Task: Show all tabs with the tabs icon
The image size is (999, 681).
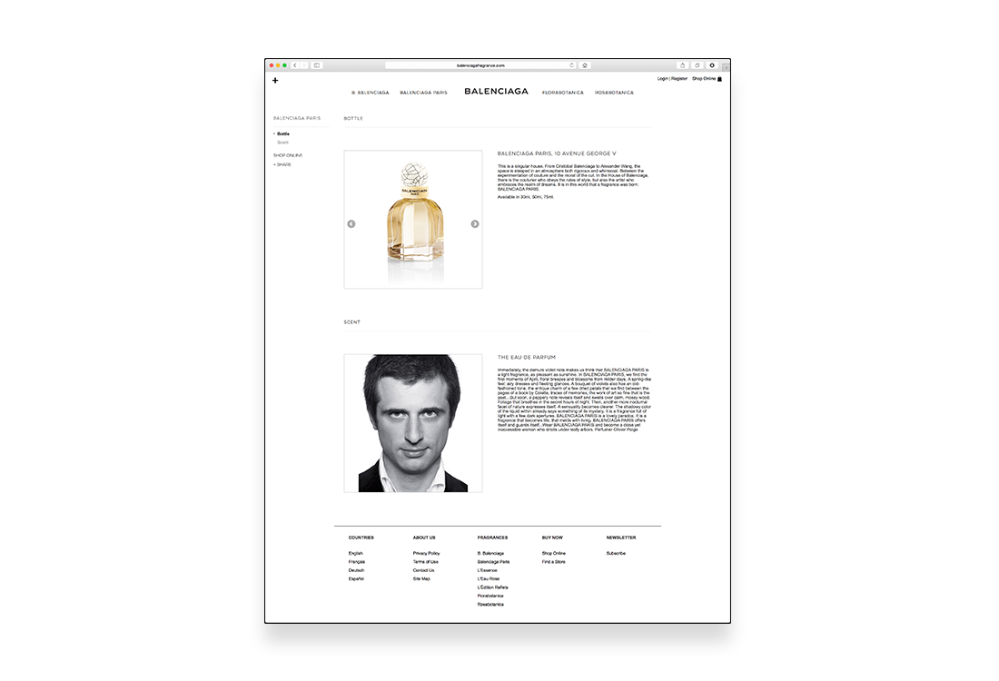Action: click(x=697, y=65)
